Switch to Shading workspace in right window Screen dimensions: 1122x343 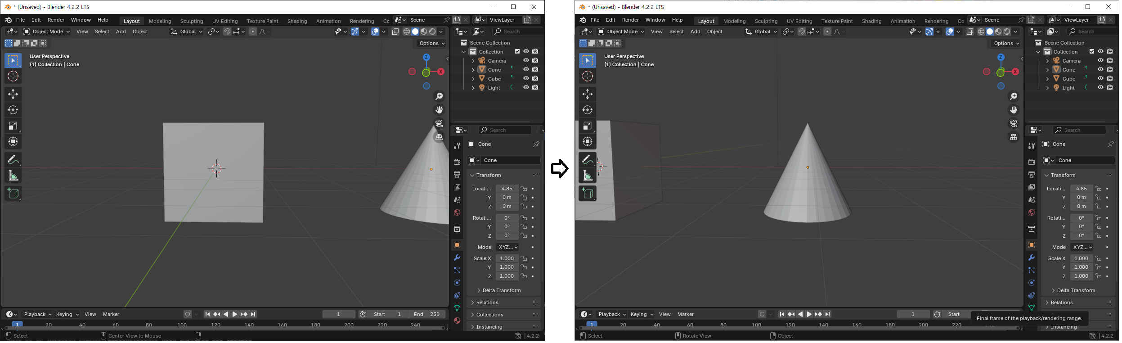(x=871, y=21)
